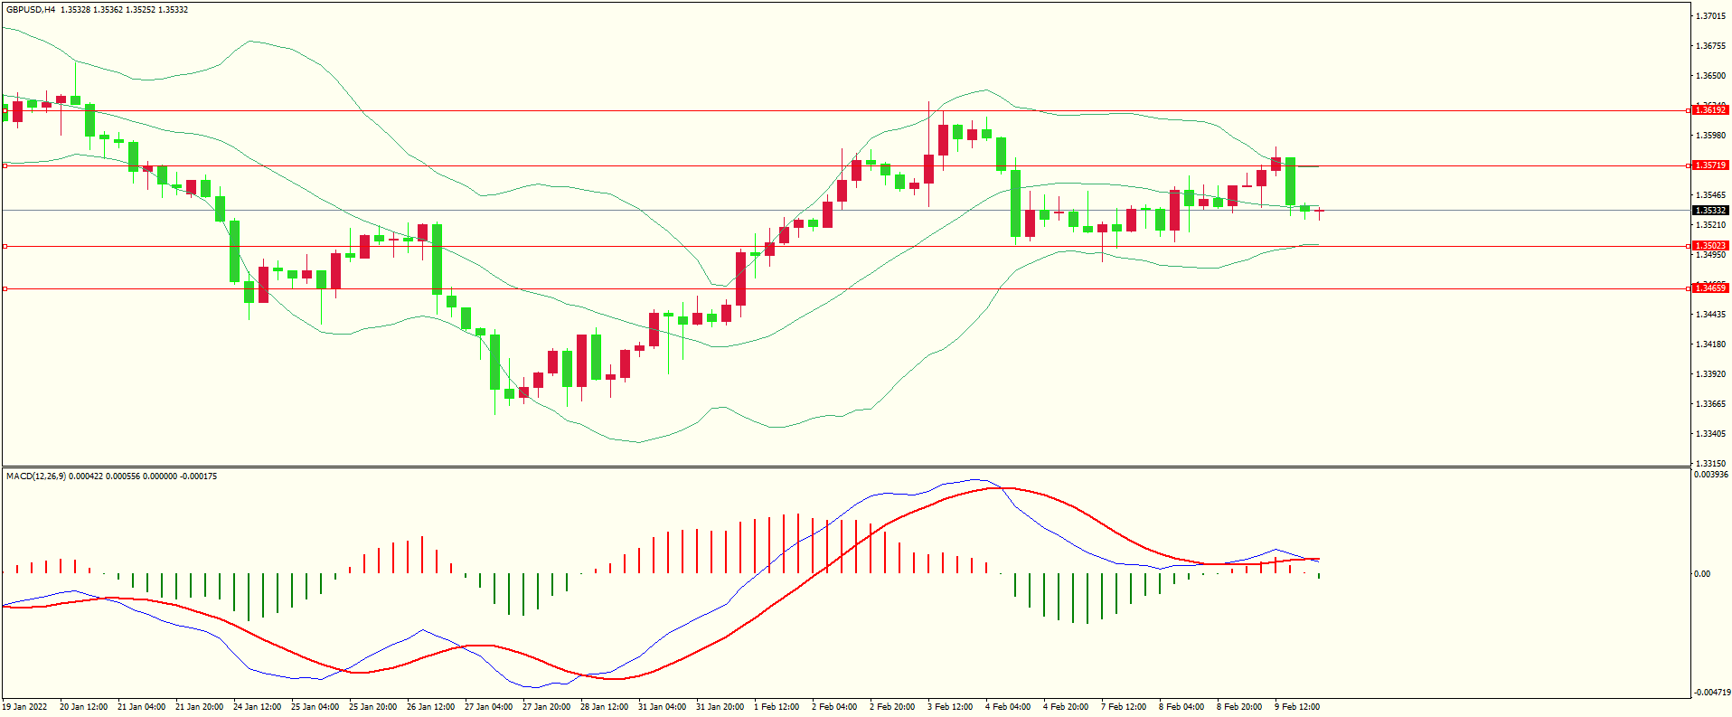Select the left handle of the 1.34659 line

point(5,288)
